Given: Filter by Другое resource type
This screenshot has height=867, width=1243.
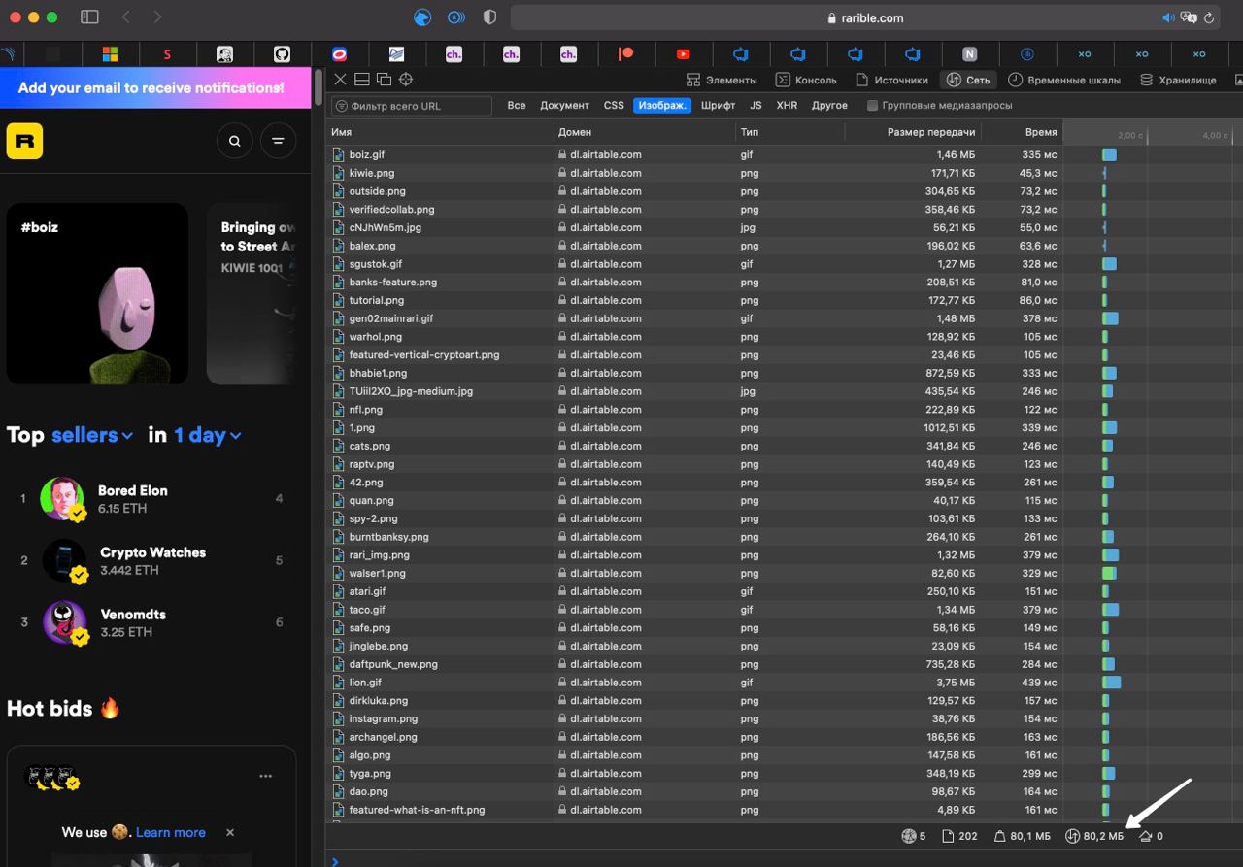Looking at the screenshot, I should (829, 105).
